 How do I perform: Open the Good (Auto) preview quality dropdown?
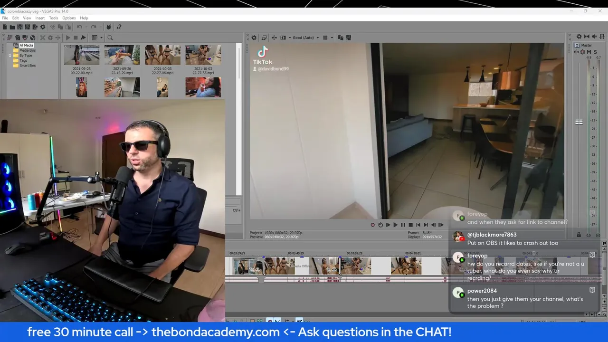[x=305, y=38]
